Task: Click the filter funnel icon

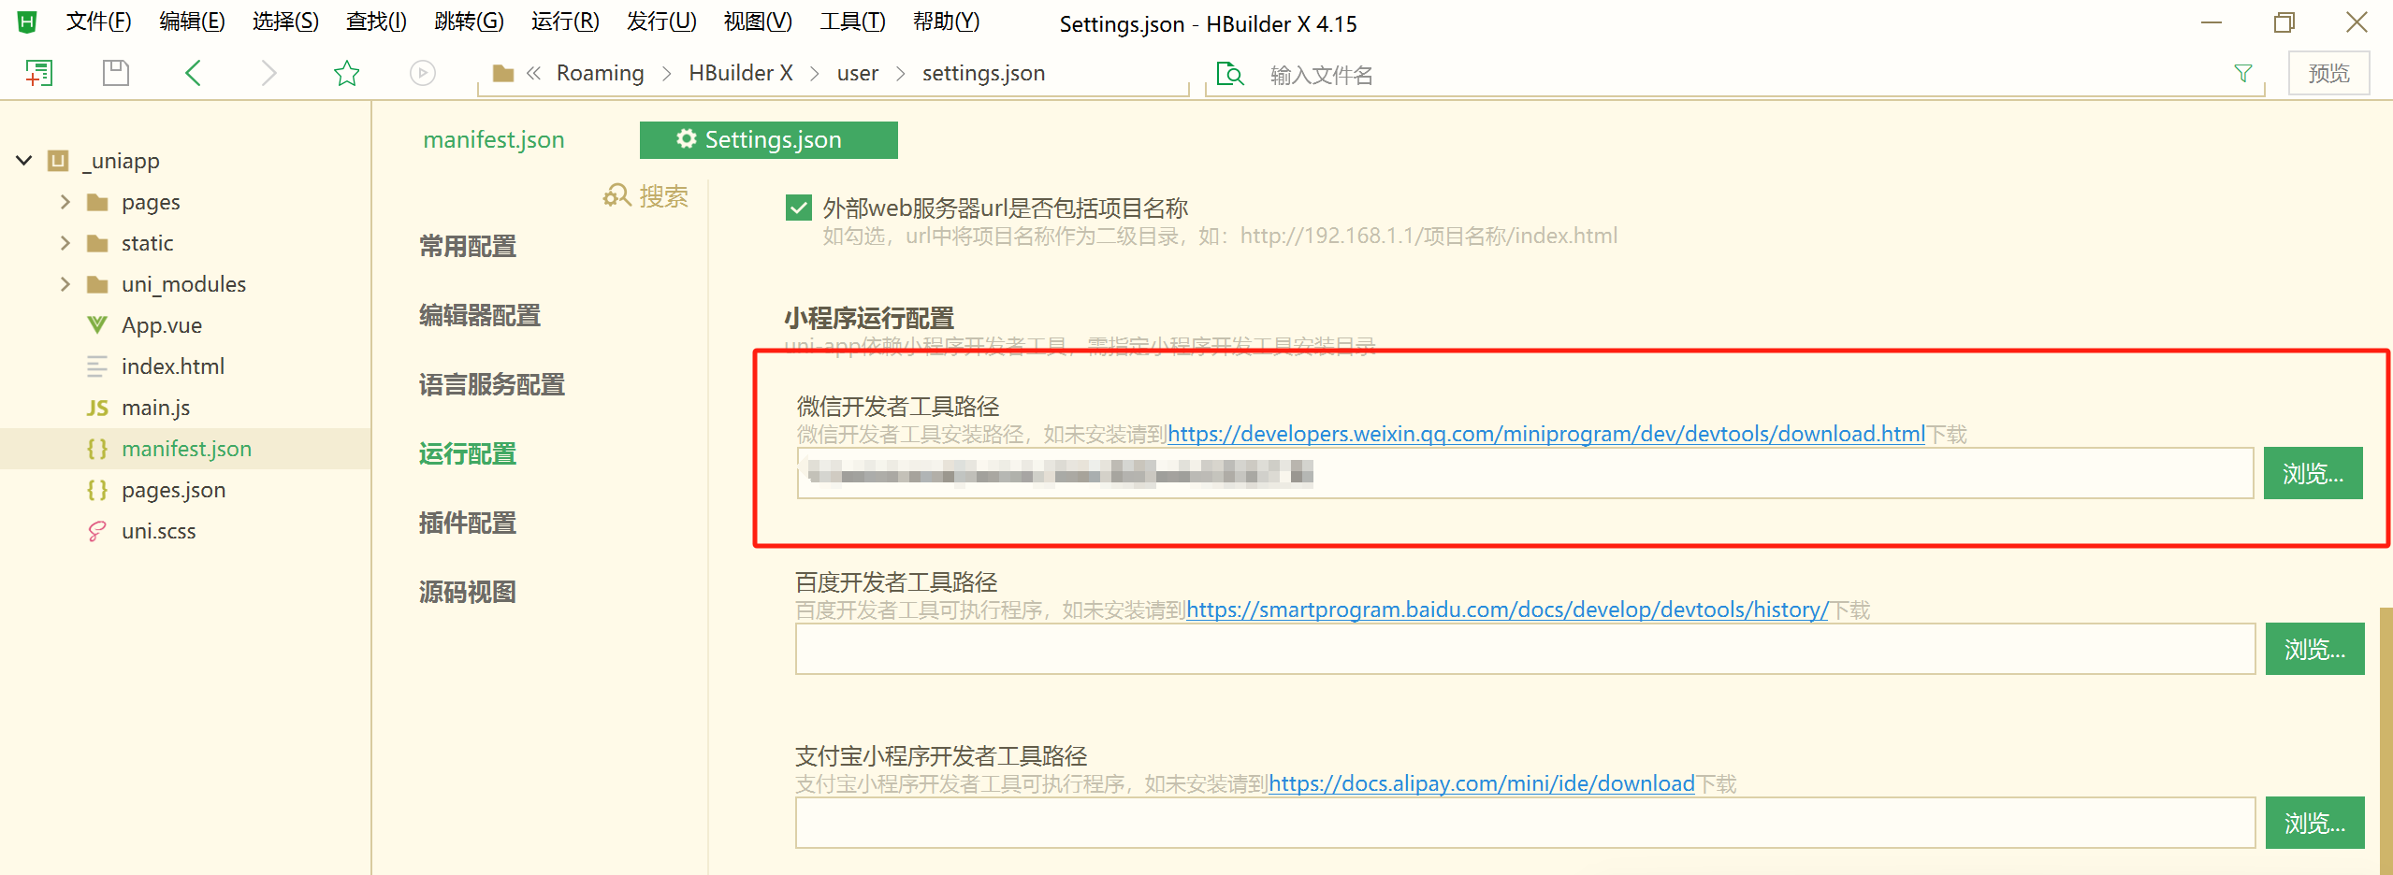Action: click(2242, 73)
